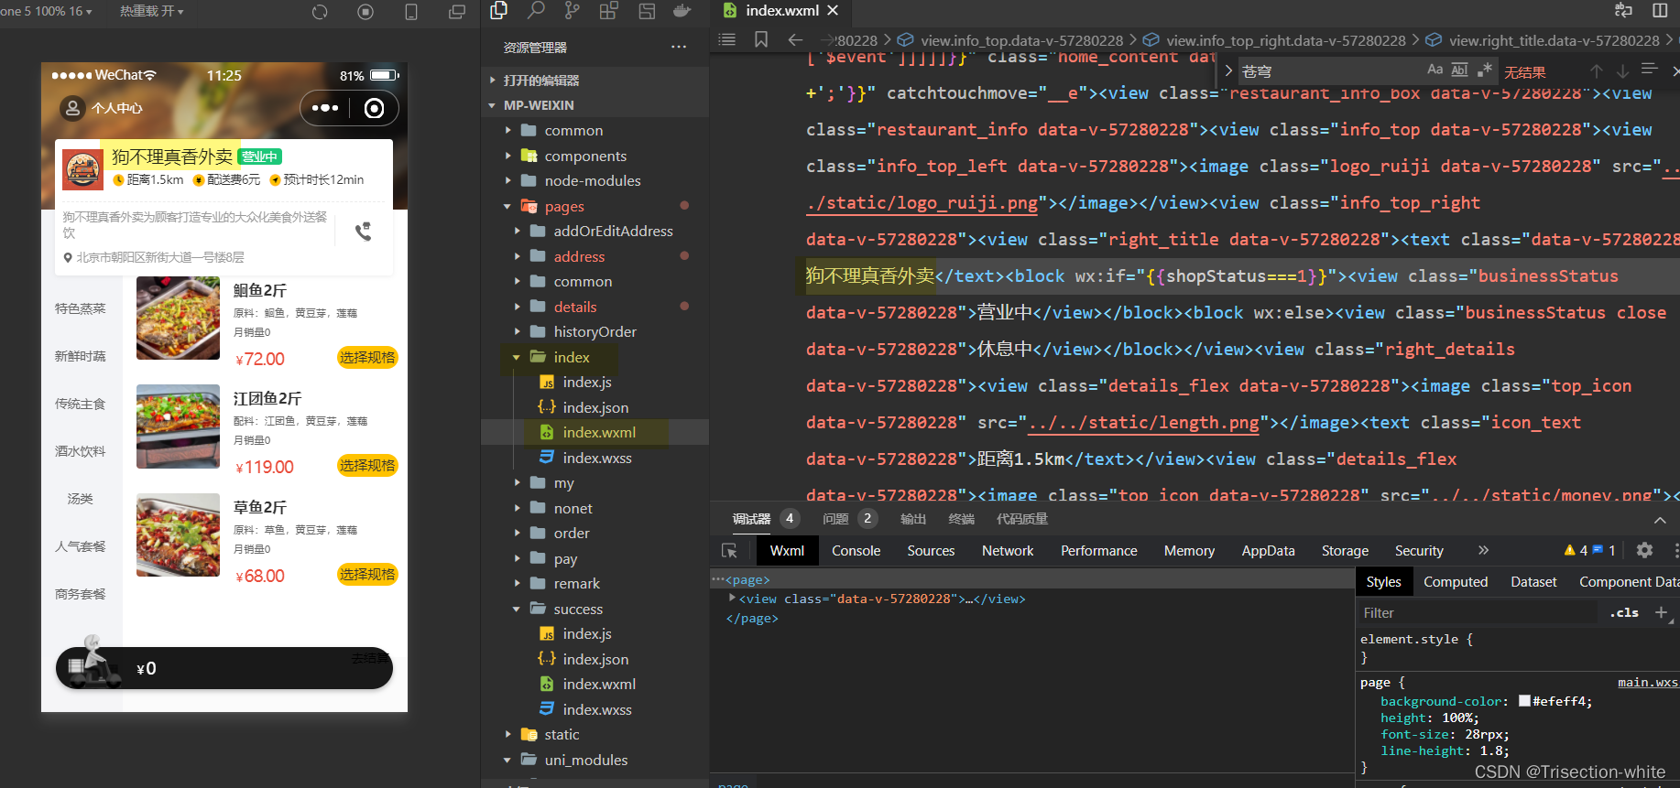1680x788 pixels.
Task: Toggle match case in find box
Action: point(1435,70)
